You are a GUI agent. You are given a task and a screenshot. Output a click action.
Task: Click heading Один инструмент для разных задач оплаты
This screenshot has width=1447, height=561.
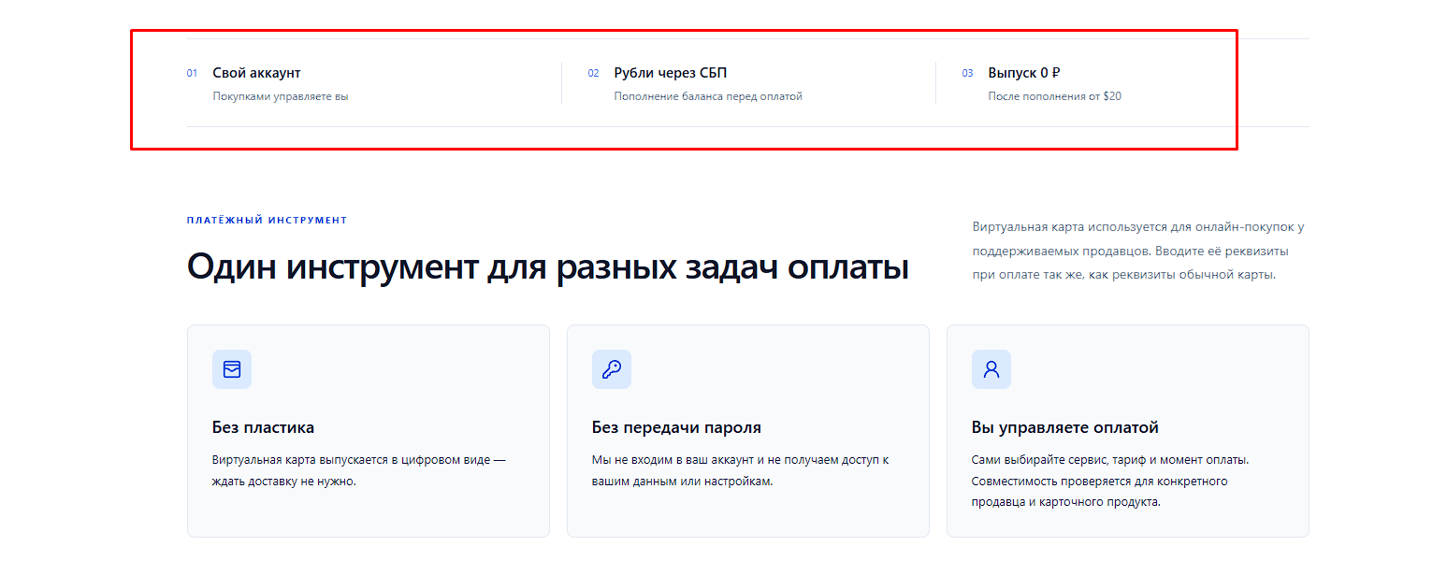(x=548, y=266)
